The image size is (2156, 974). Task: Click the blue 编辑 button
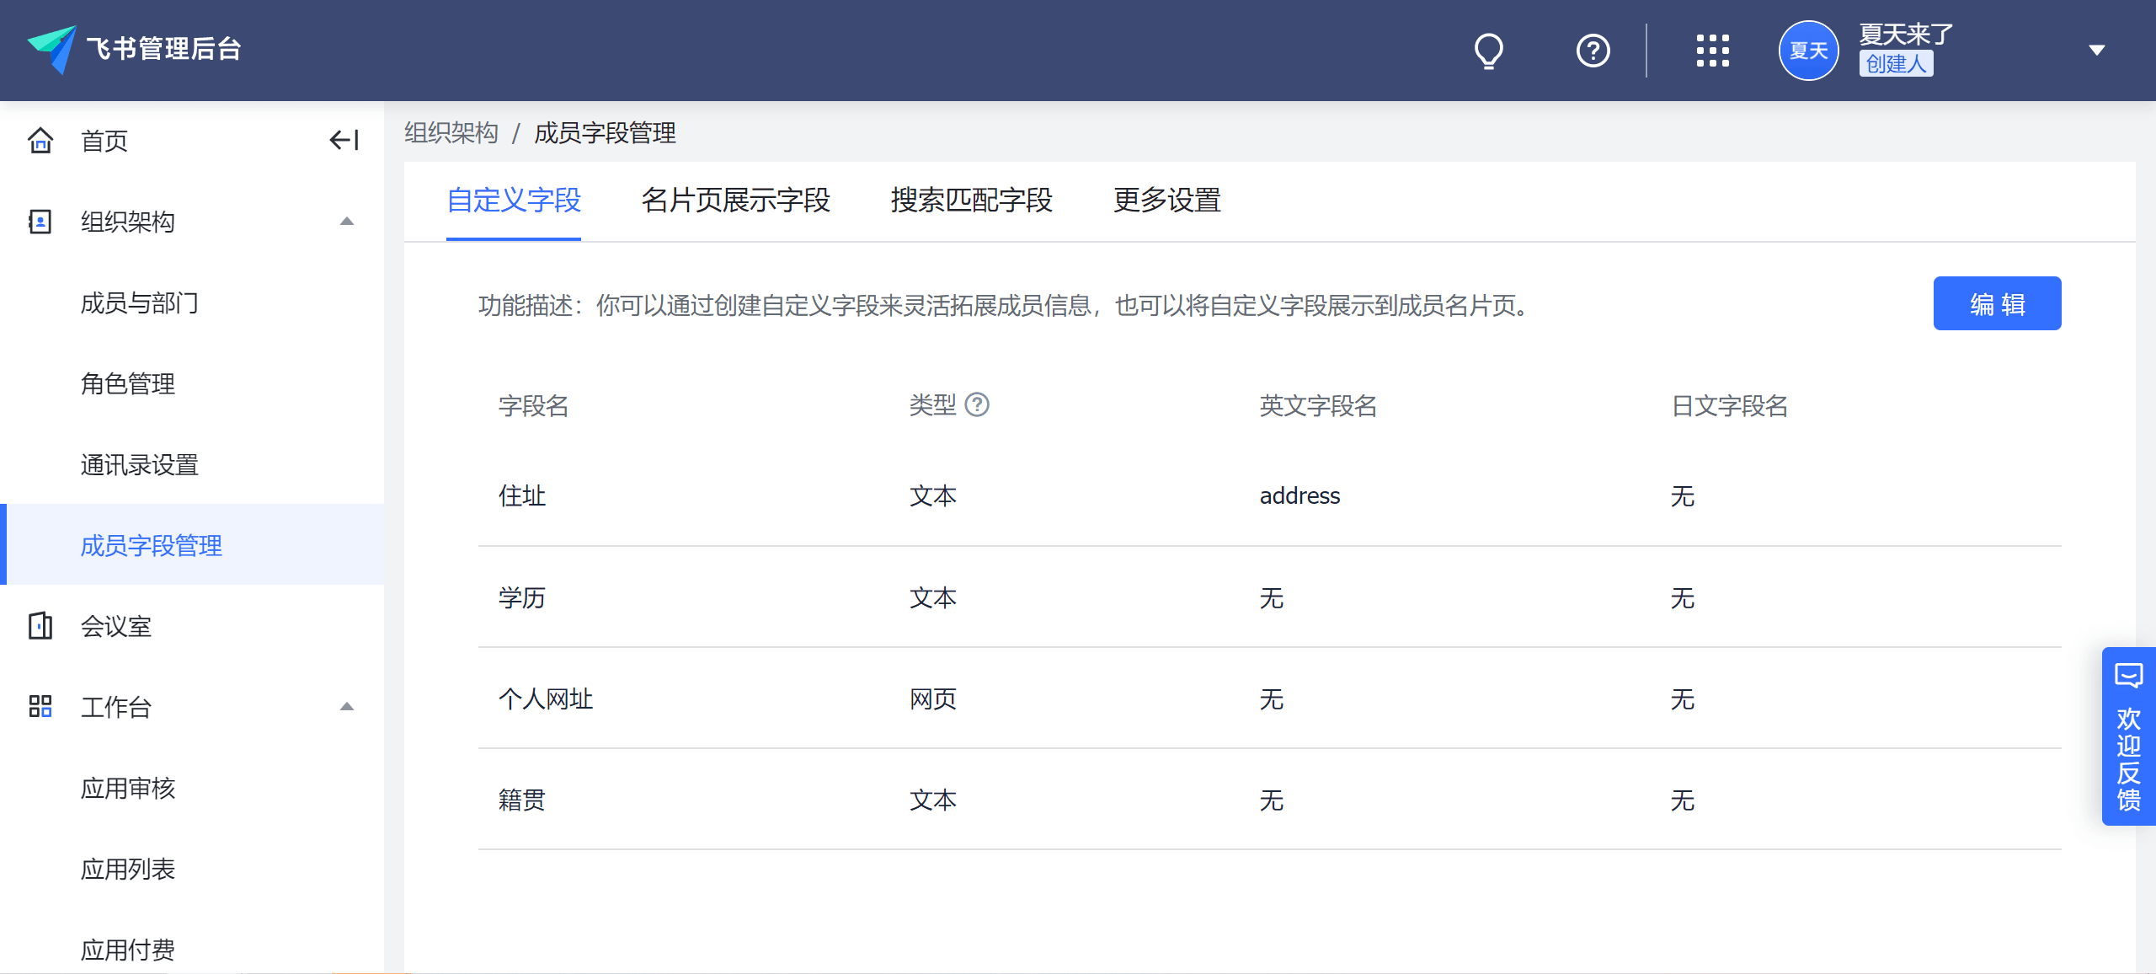pyautogui.click(x=1996, y=303)
